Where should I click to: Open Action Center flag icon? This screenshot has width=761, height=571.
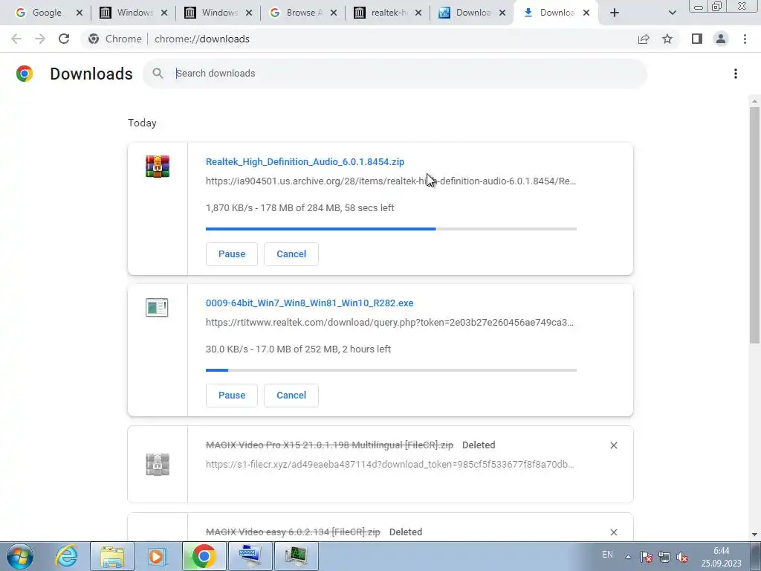pos(646,557)
